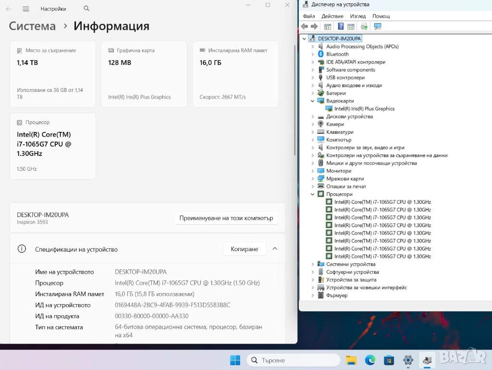Image resolution: width=492 pixels, height=370 pixels.
Task: Click Преименуване на този компютър button
Action: (x=226, y=218)
